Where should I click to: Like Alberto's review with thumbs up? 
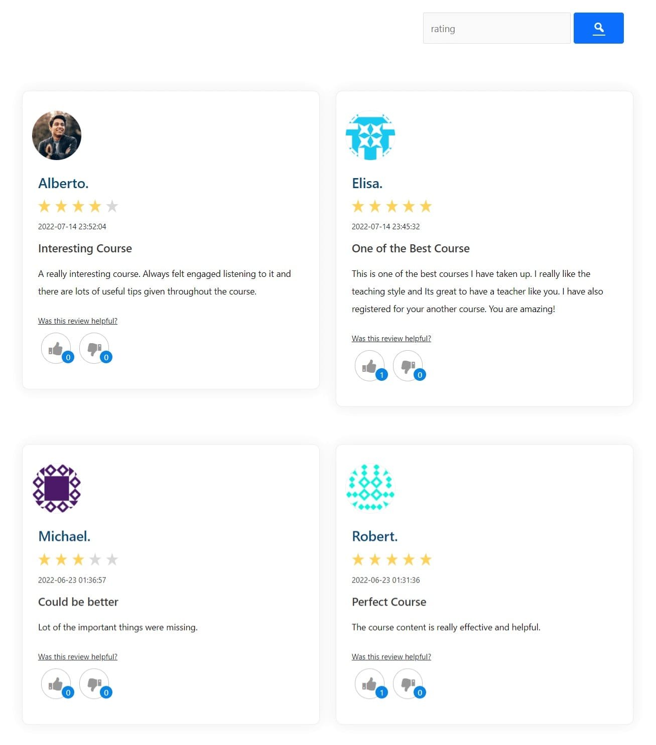(56, 348)
